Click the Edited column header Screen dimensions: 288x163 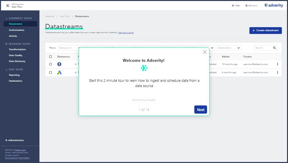point(225,57)
